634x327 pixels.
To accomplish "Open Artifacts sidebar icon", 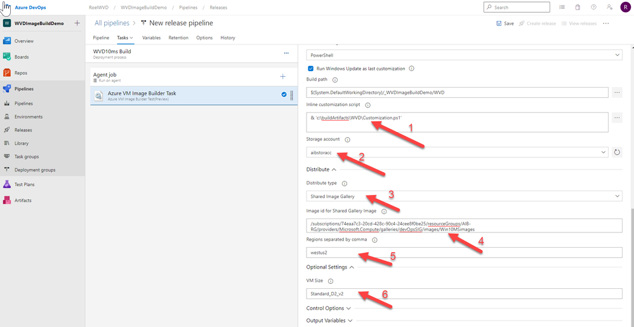I will tap(7, 201).
